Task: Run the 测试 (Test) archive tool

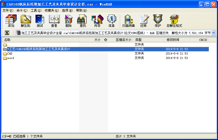Action: 40,21
